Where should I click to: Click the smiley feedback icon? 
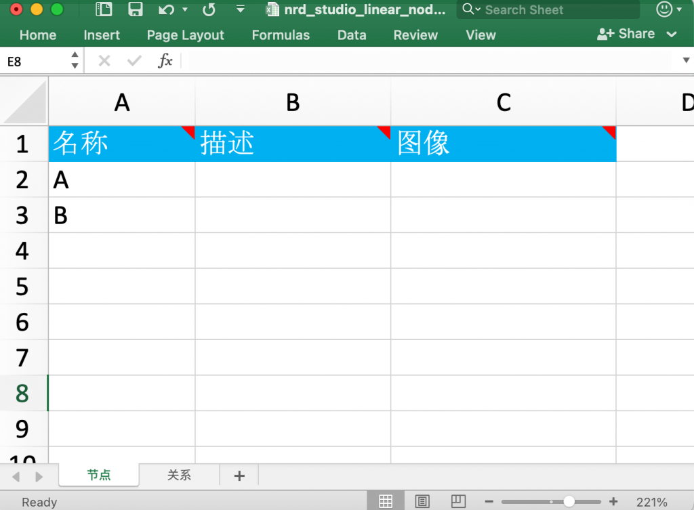665,9
